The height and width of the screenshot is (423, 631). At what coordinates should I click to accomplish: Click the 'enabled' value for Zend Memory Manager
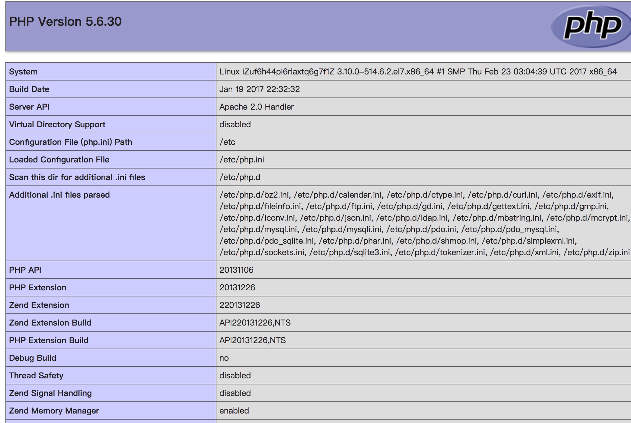coord(234,411)
